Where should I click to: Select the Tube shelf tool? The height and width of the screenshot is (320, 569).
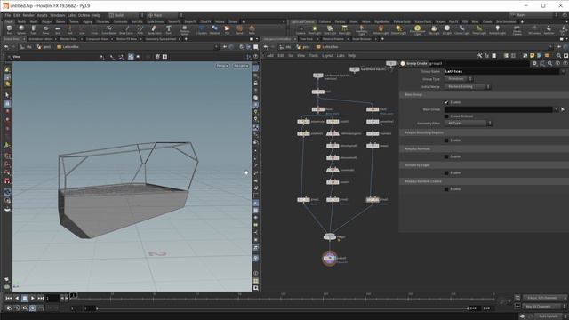click(34, 29)
